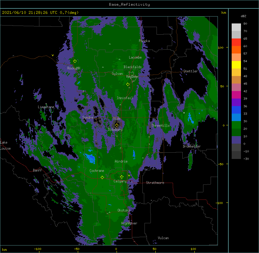The width and height of the screenshot is (259, 253).
Task: Click the yellow station marker below RedDeer
Action: (128, 84)
